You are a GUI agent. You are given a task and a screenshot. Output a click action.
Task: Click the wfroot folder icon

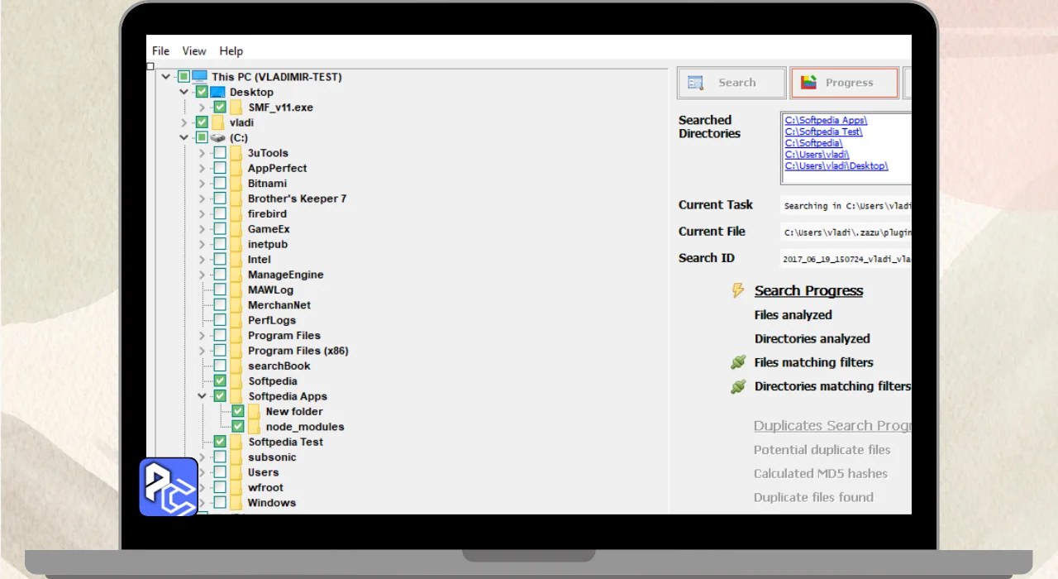[236, 487]
